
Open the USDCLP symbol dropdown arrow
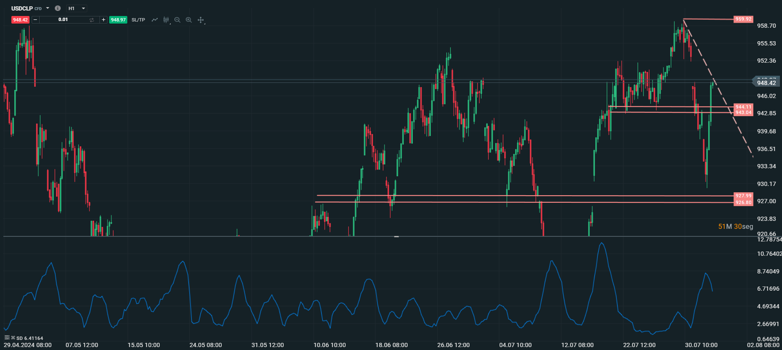point(48,8)
